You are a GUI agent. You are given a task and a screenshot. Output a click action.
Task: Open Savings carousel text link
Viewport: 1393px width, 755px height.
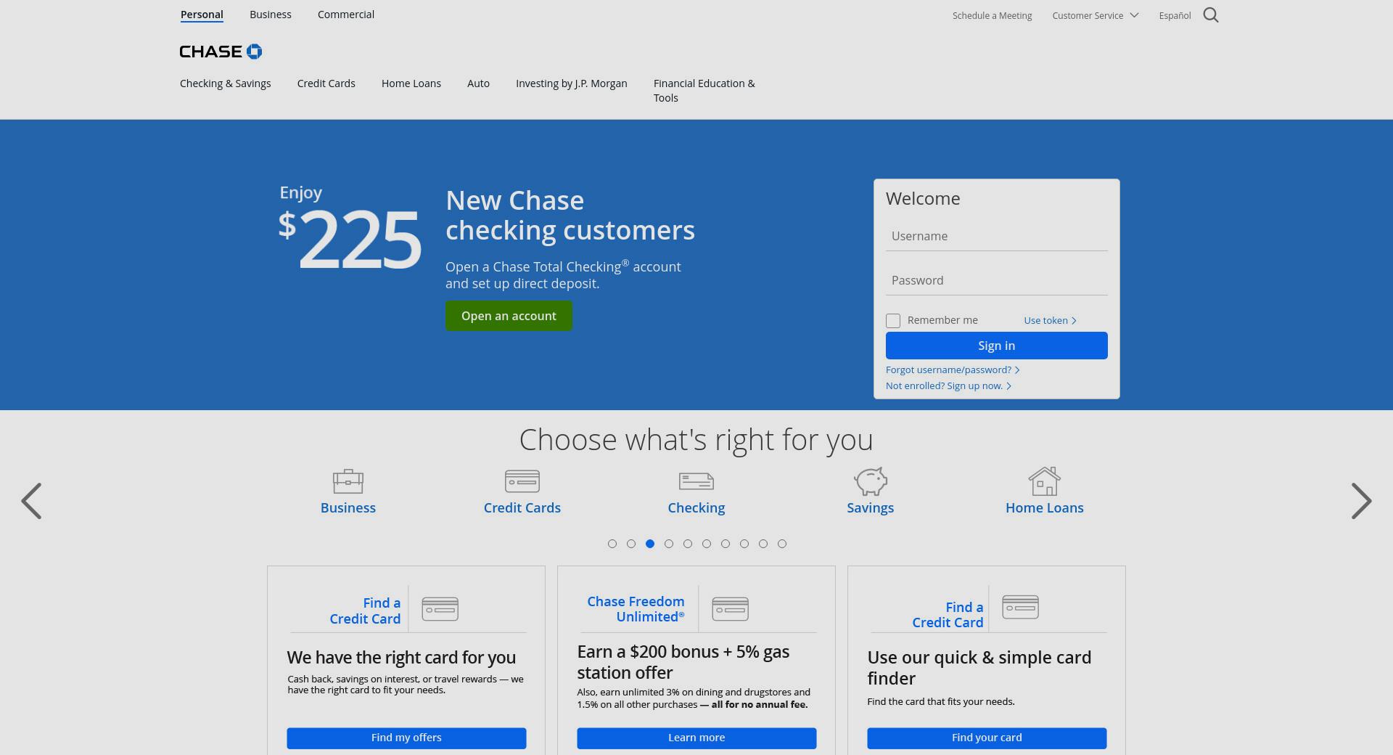point(871,508)
